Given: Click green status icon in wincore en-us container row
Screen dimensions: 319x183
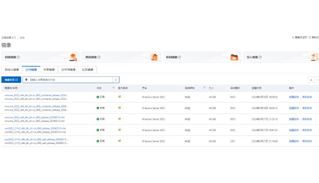Looking at the screenshot, I should 98,108.
